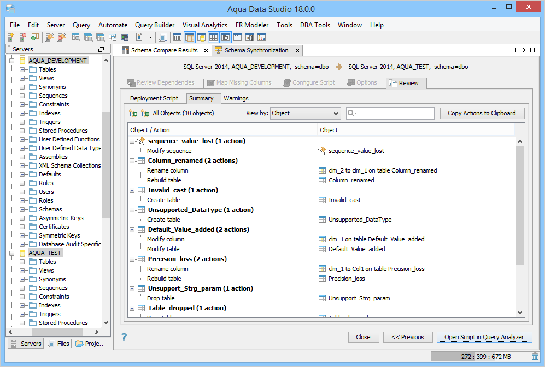Click the yellow database window toolbar icon
This screenshot has width=545, height=367.
[202, 37]
